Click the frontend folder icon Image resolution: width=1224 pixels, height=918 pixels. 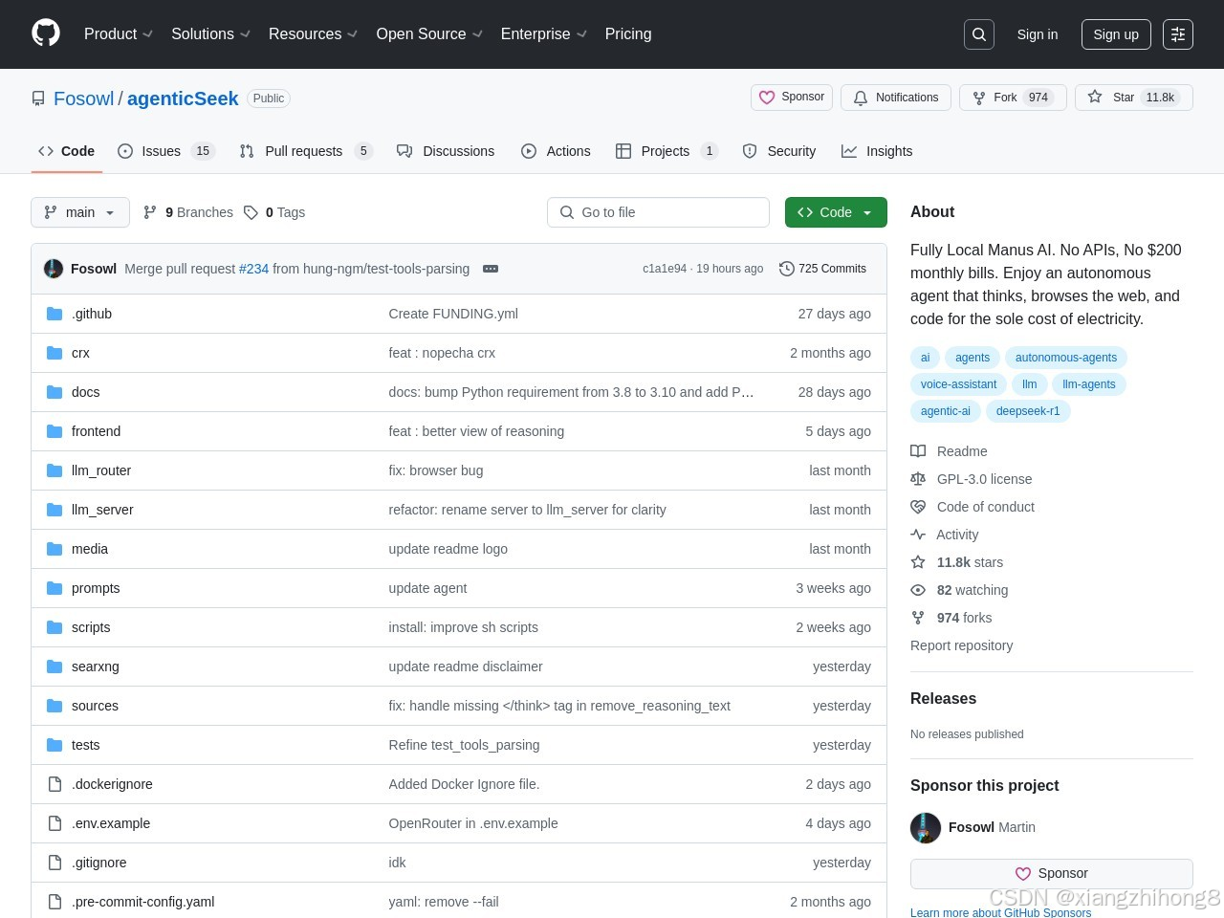point(55,431)
